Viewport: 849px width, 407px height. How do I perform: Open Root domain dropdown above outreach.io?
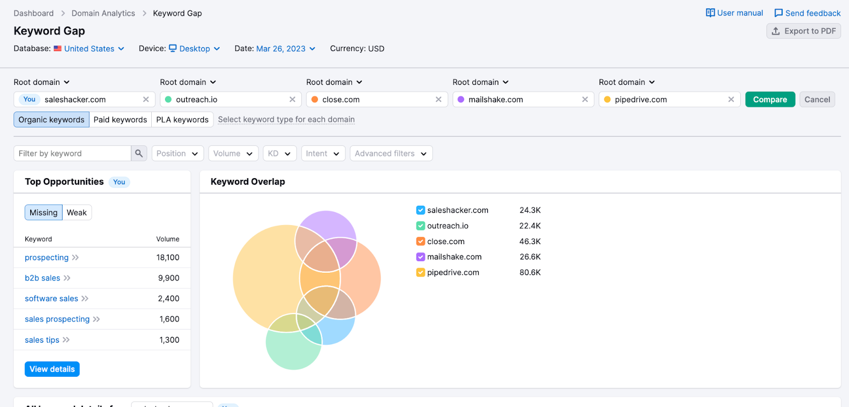click(x=188, y=82)
